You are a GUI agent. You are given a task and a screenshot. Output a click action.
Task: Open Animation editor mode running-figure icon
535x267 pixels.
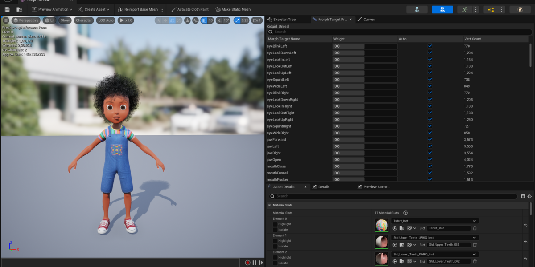point(465,9)
